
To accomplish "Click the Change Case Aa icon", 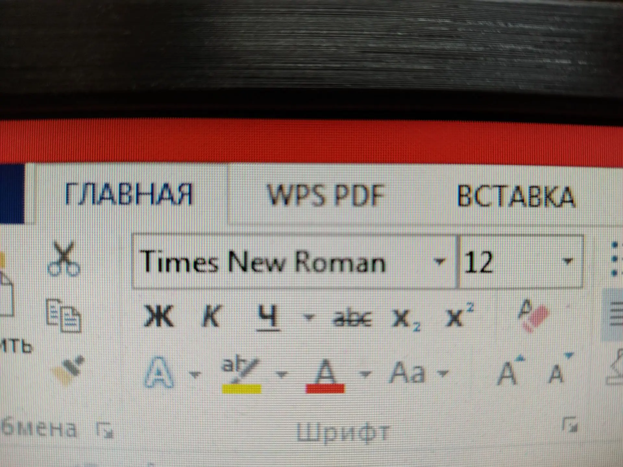I will tap(407, 372).
